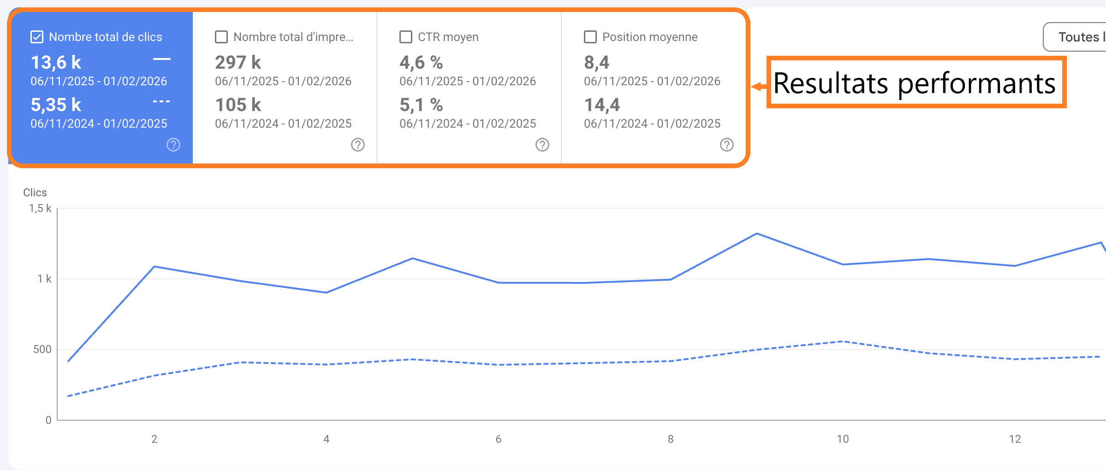The image size is (1106, 470).
Task: Click solid line legend marker beside 13,6 k
Action: point(161,59)
